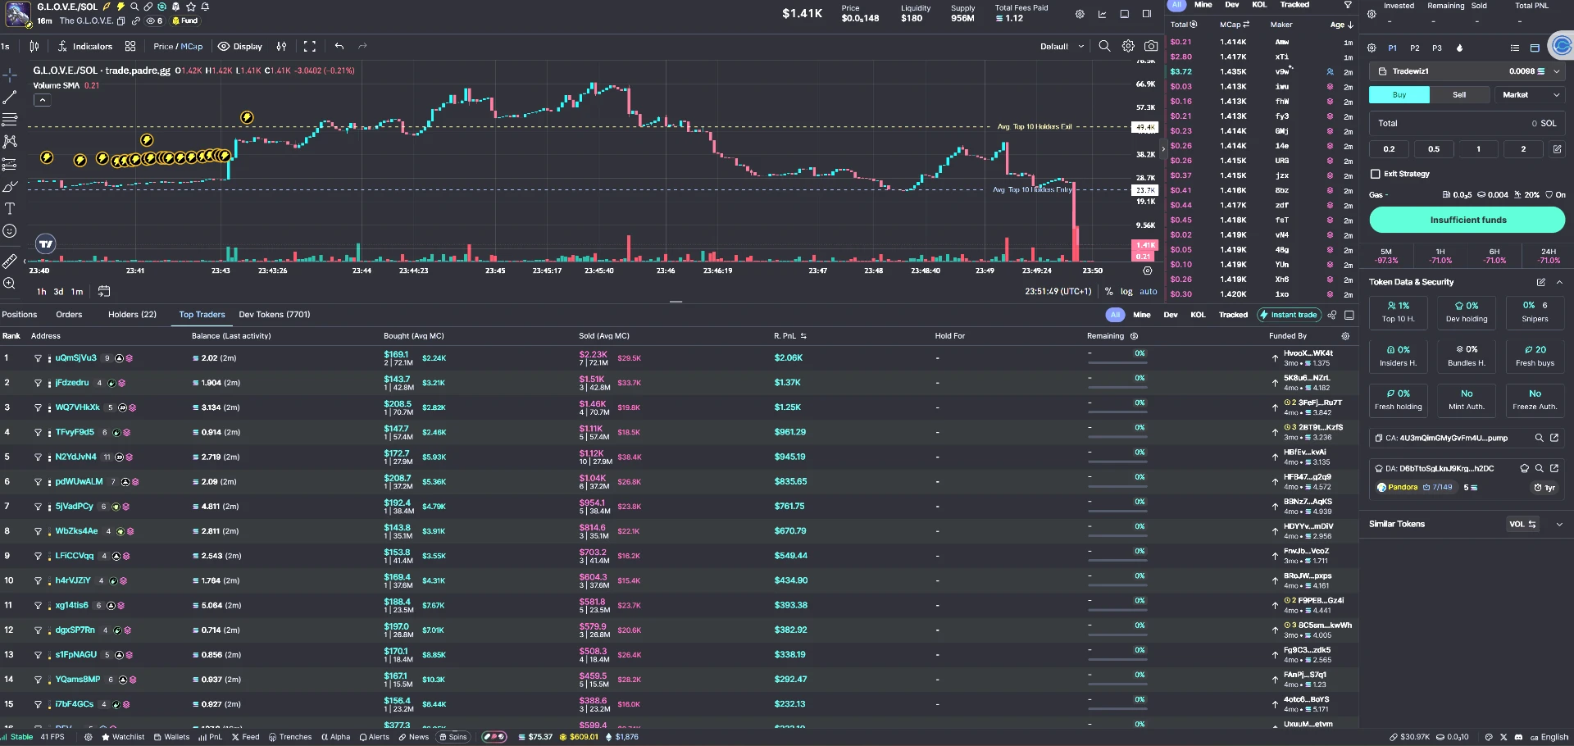Image resolution: width=1574 pixels, height=746 pixels.
Task: Set a price alert with bell icon
Action: [x=205, y=7]
